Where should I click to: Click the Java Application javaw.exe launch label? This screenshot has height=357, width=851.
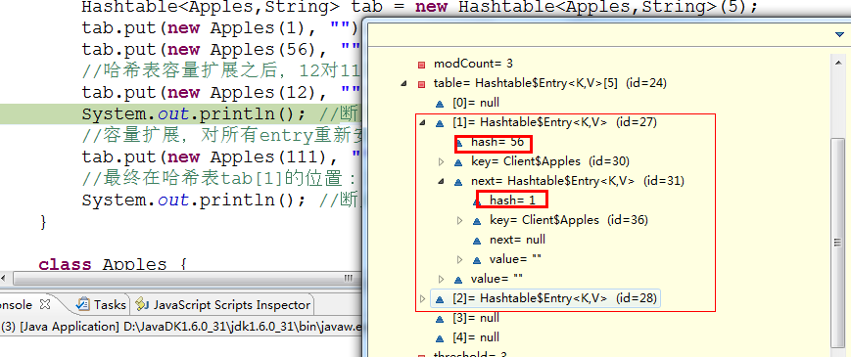[x=181, y=327]
